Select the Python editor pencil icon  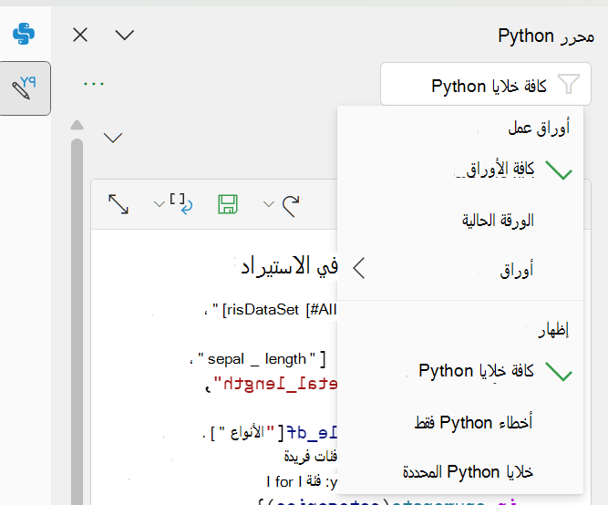point(25,88)
